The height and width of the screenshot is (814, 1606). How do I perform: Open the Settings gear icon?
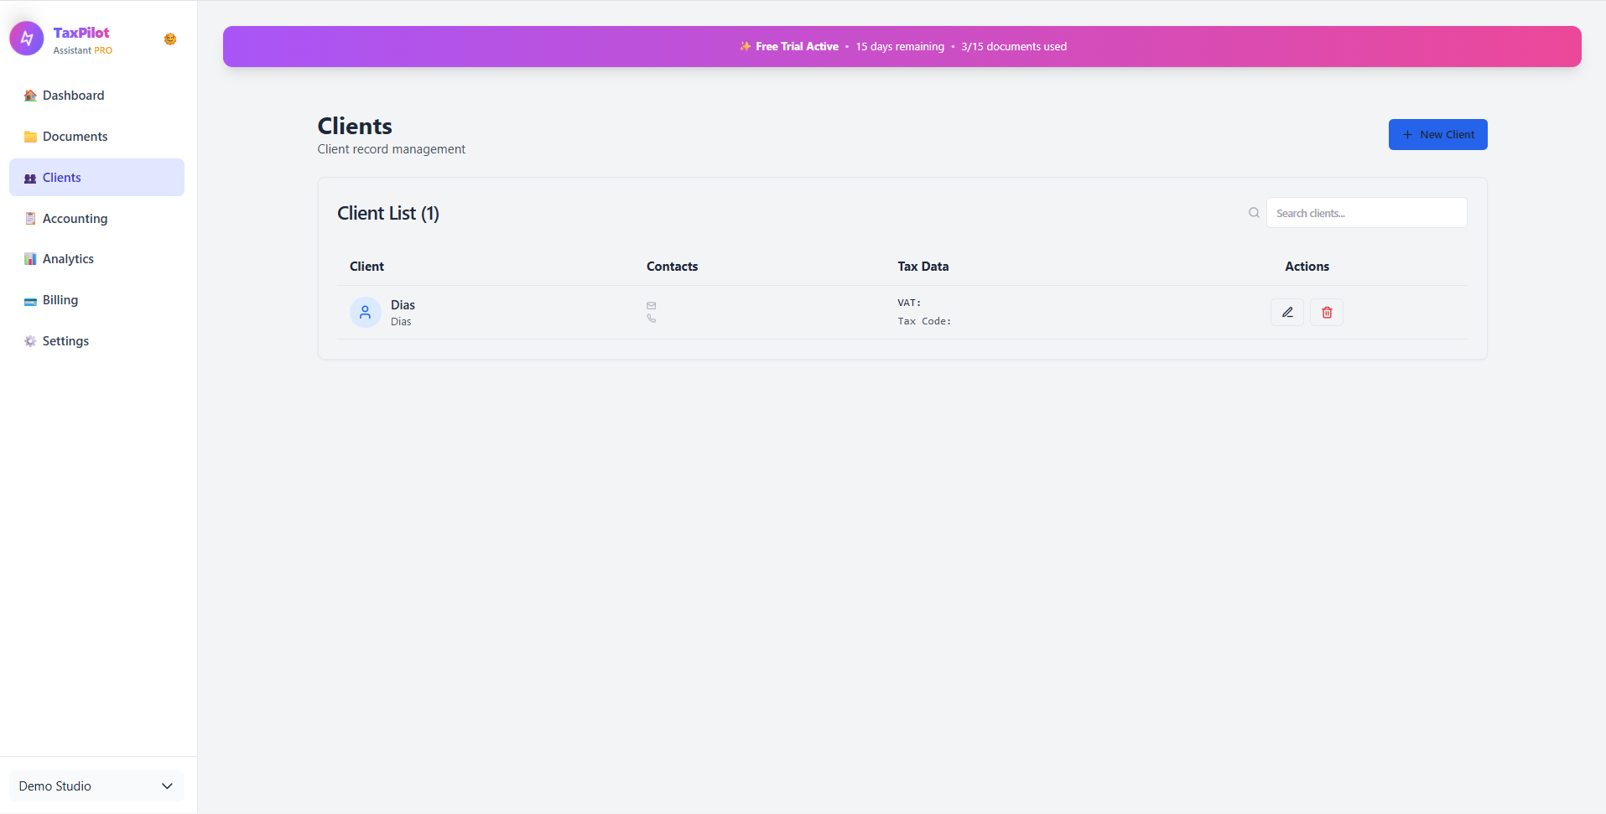(x=30, y=340)
